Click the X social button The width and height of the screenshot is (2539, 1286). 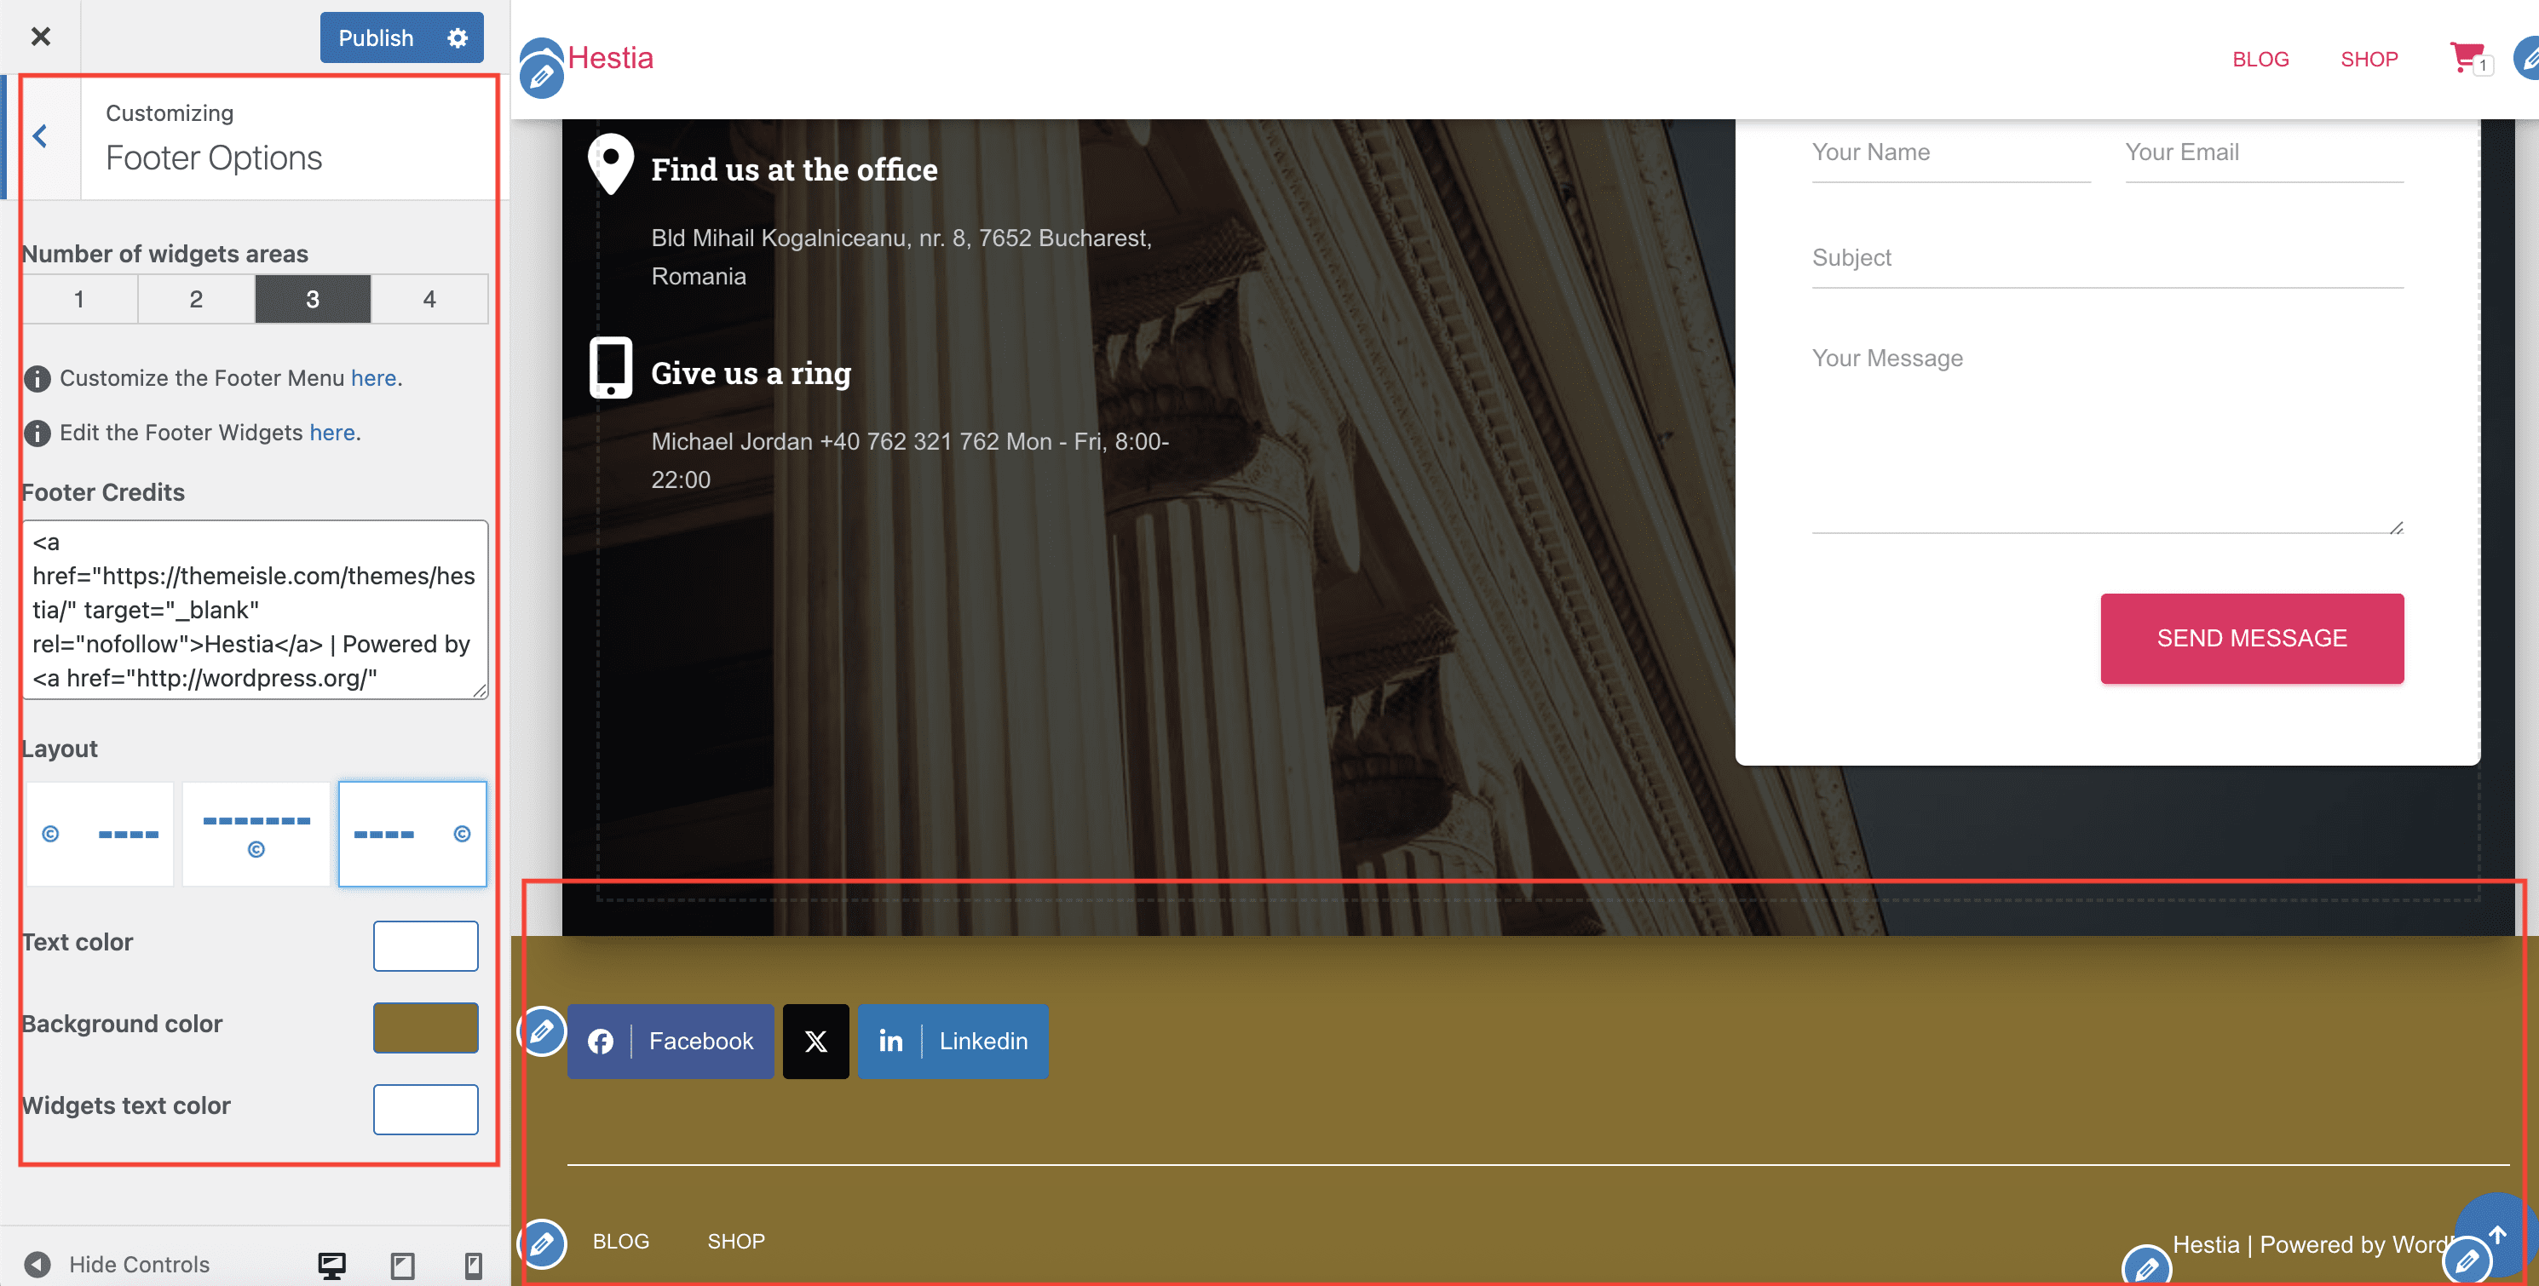[815, 1042]
